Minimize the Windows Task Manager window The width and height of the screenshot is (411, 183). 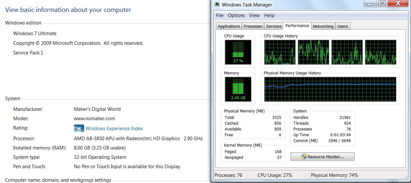tap(371, 3)
